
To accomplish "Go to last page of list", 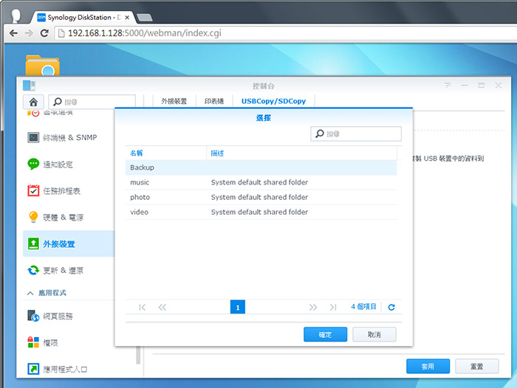I will pos(333,308).
